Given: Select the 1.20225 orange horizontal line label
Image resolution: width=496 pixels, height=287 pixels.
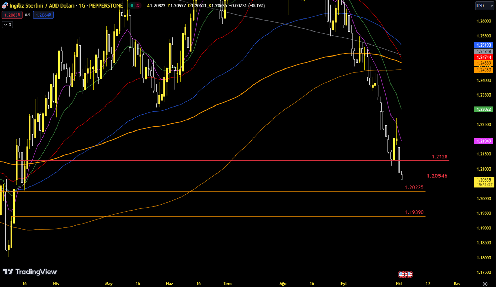Looking at the screenshot, I should point(414,188).
